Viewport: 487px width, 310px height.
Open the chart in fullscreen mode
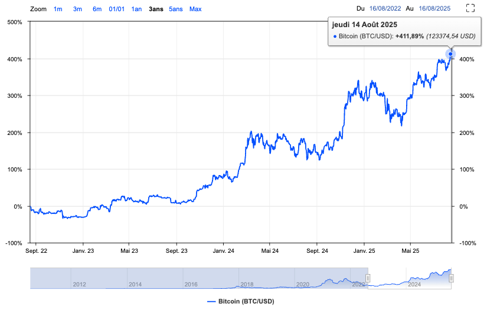tap(470, 8)
